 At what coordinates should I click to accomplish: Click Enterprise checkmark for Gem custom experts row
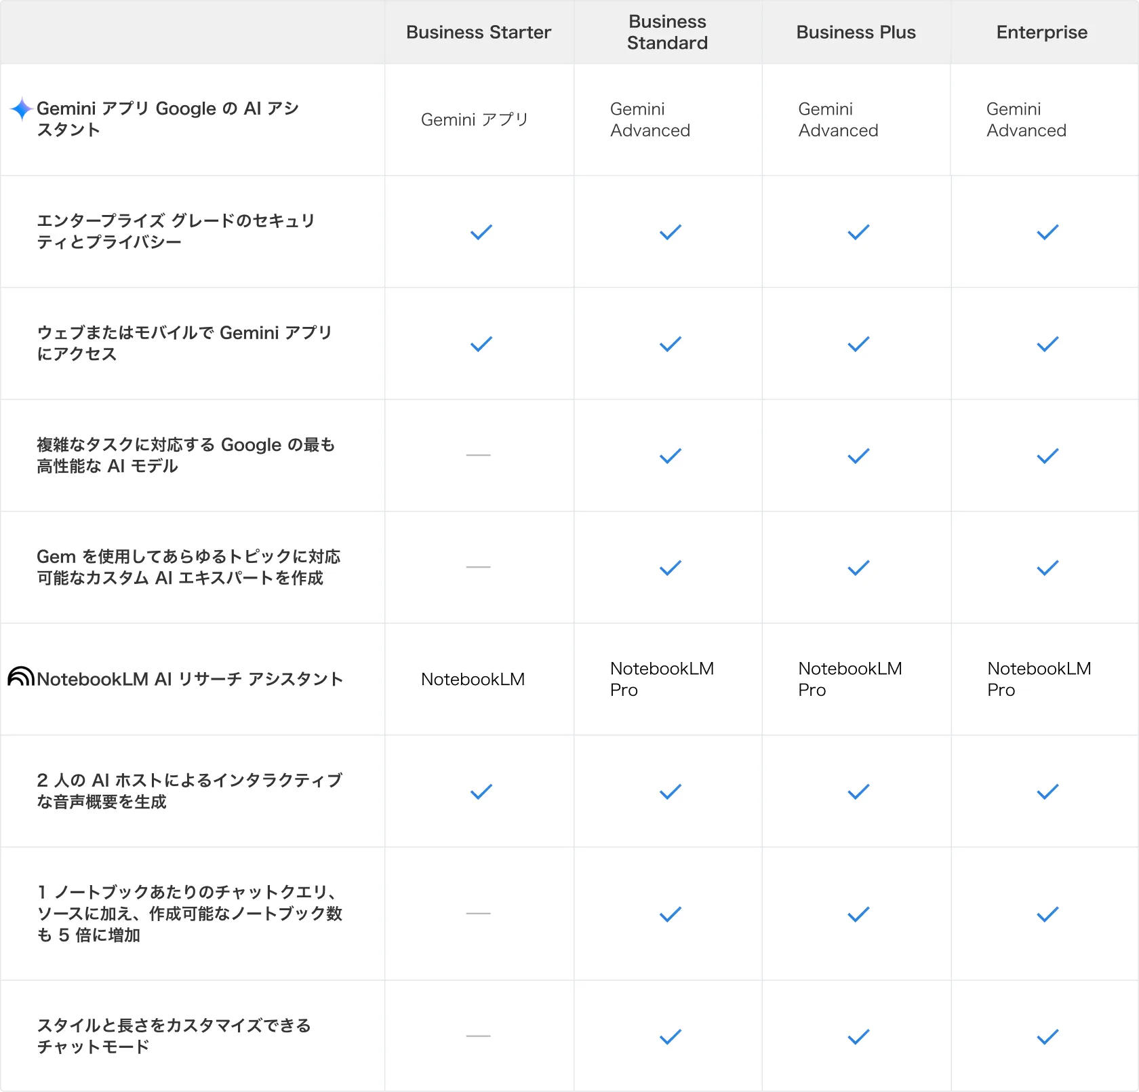pyautogui.click(x=1047, y=568)
